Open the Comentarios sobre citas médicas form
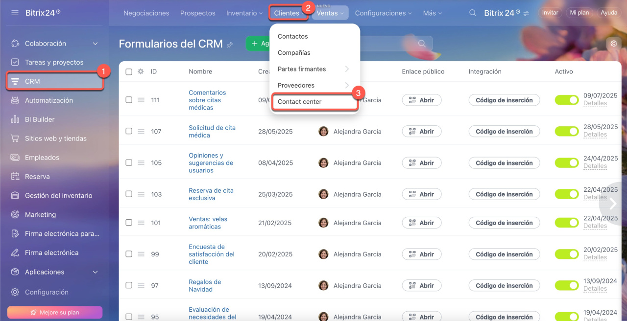Screen dimensions: 627x321 click(208, 100)
